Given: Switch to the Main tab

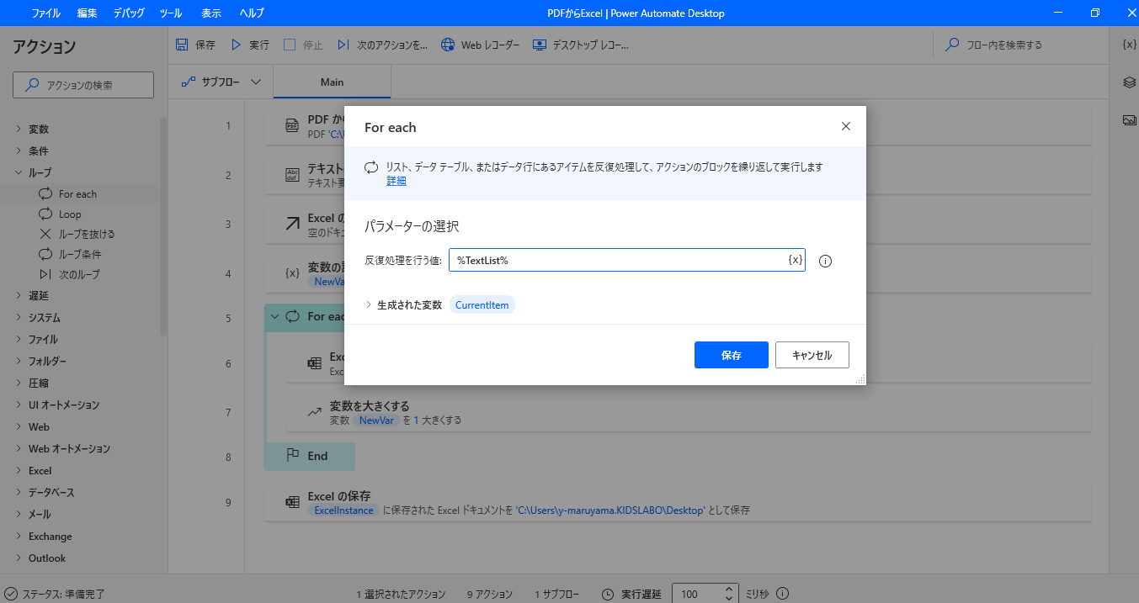Looking at the screenshot, I should [332, 82].
